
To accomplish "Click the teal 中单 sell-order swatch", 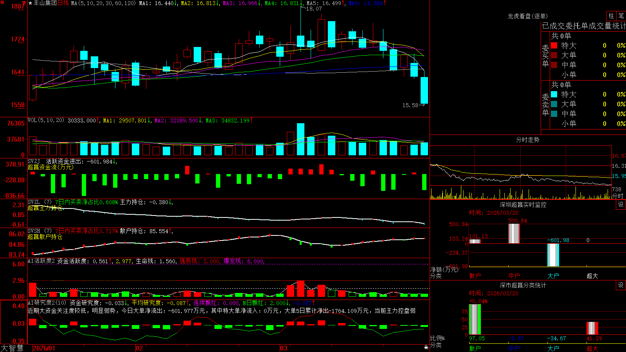I will pyautogui.click(x=554, y=114).
